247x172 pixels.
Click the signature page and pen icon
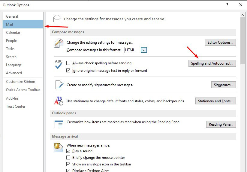pos(59,85)
